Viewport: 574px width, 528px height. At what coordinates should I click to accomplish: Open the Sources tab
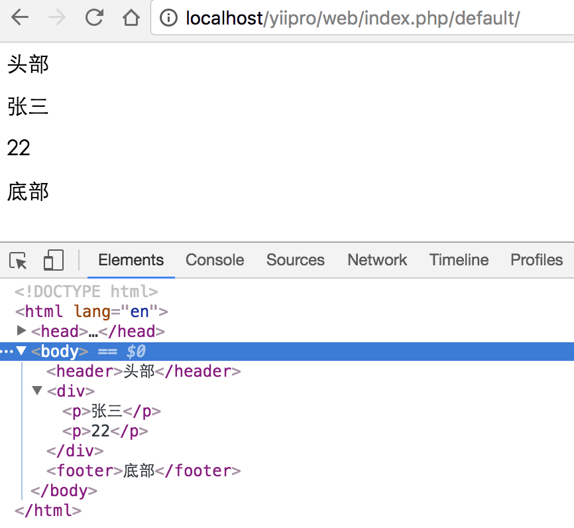click(295, 260)
